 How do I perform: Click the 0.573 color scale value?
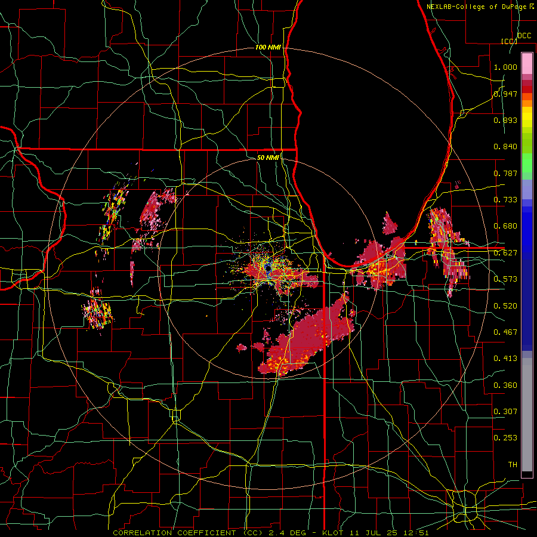[505, 279]
